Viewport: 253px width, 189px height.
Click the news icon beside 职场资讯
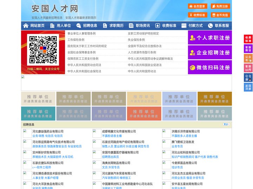pos(131,26)
